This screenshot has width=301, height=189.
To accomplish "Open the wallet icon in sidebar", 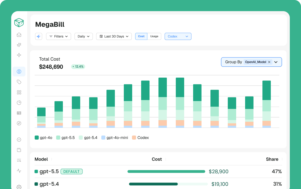I will [19, 150].
